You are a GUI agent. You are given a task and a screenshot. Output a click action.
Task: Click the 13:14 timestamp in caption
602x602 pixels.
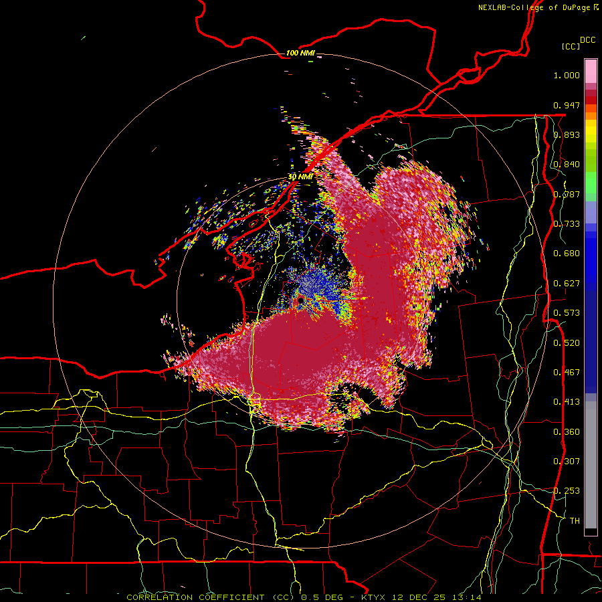click(x=468, y=597)
